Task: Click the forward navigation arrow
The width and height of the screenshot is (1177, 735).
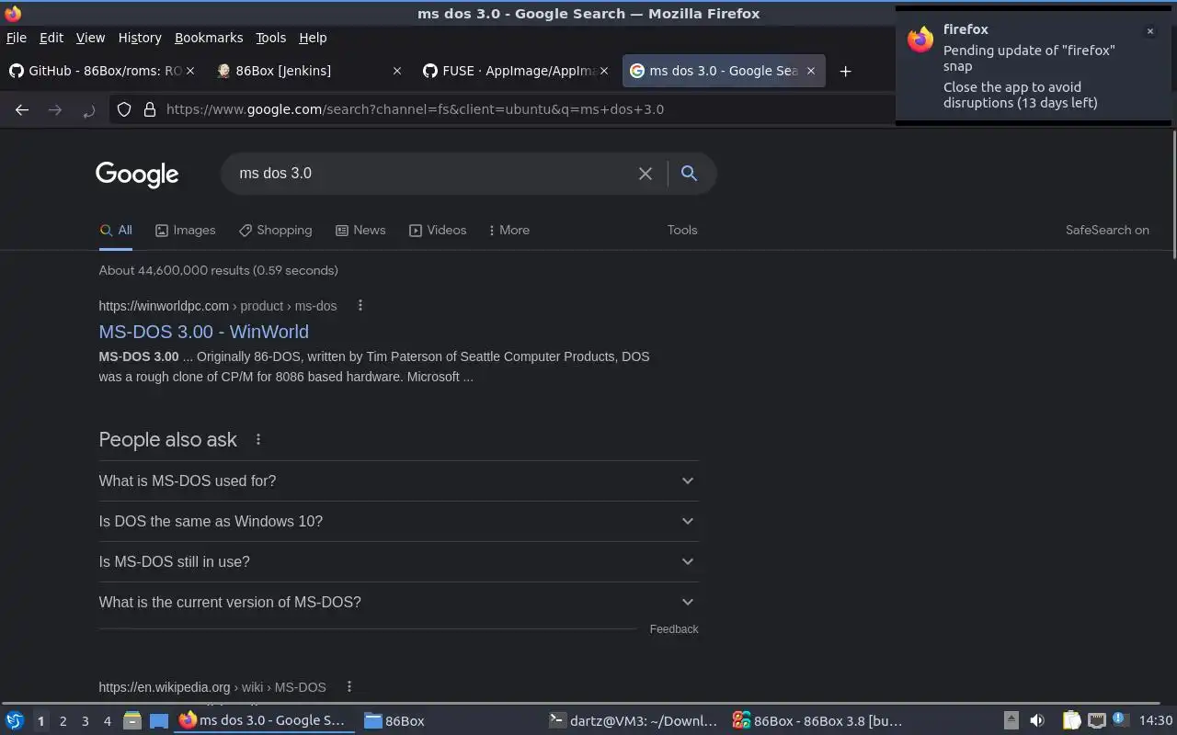Action: point(55,109)
